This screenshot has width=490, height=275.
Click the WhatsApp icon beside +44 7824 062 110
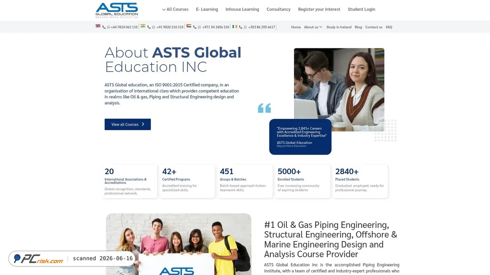(108, 27)
